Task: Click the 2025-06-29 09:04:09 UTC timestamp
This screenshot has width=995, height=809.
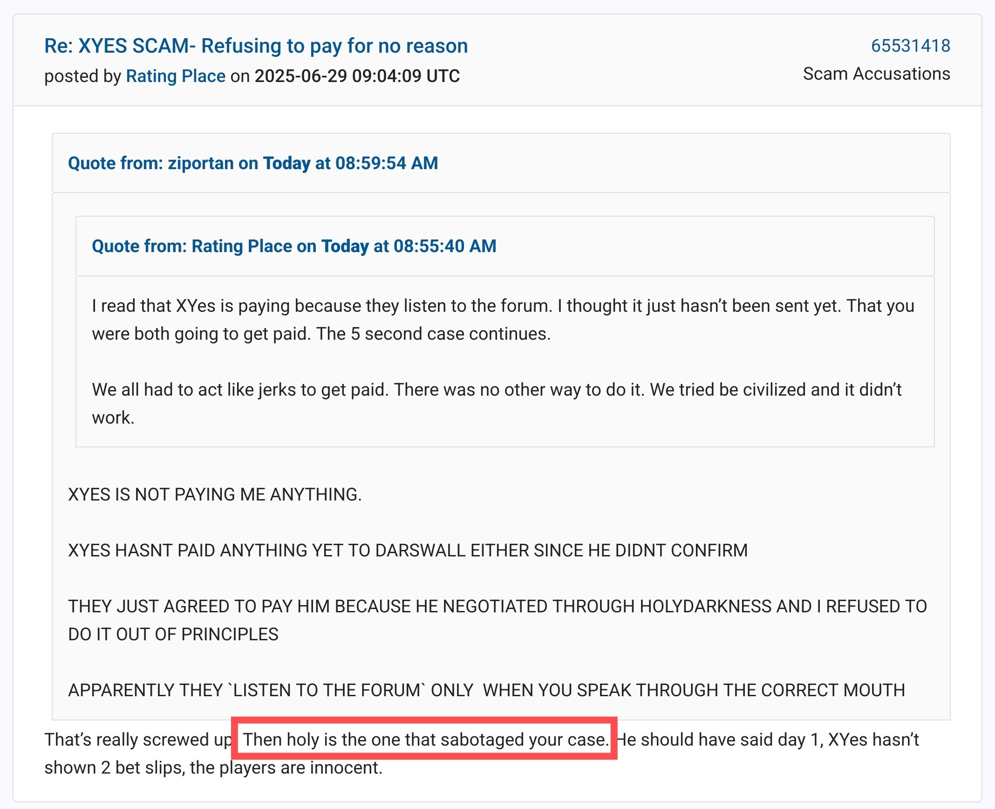Action: 357,76
